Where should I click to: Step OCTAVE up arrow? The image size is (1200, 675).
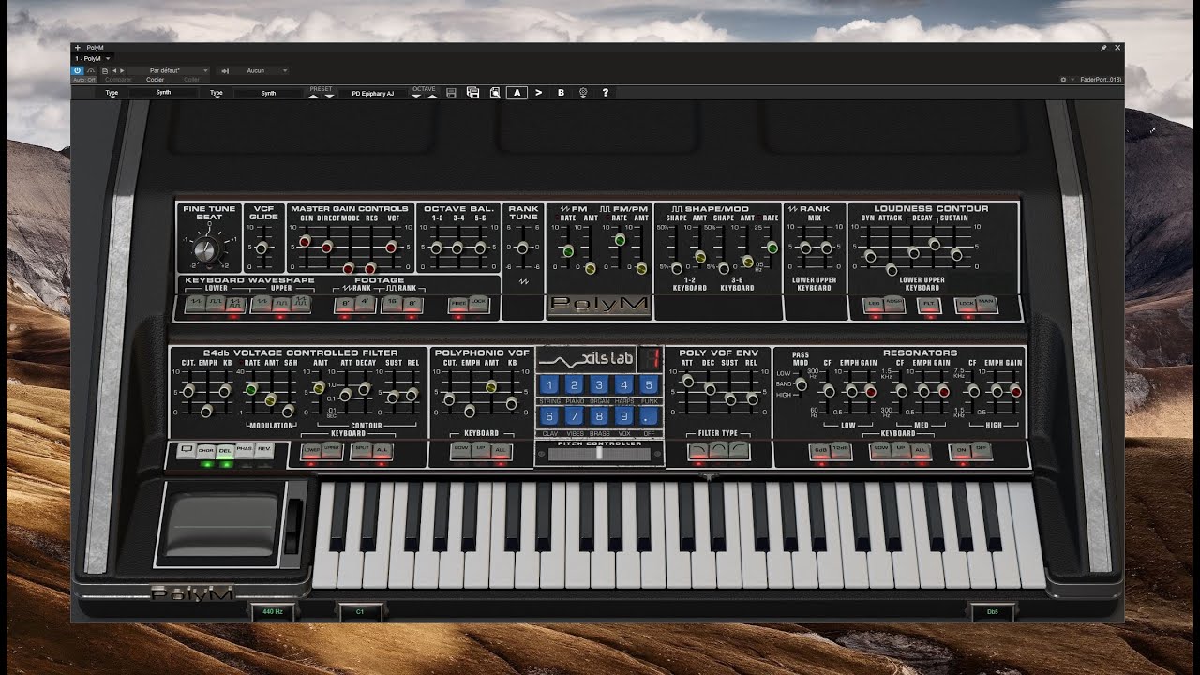431,95
